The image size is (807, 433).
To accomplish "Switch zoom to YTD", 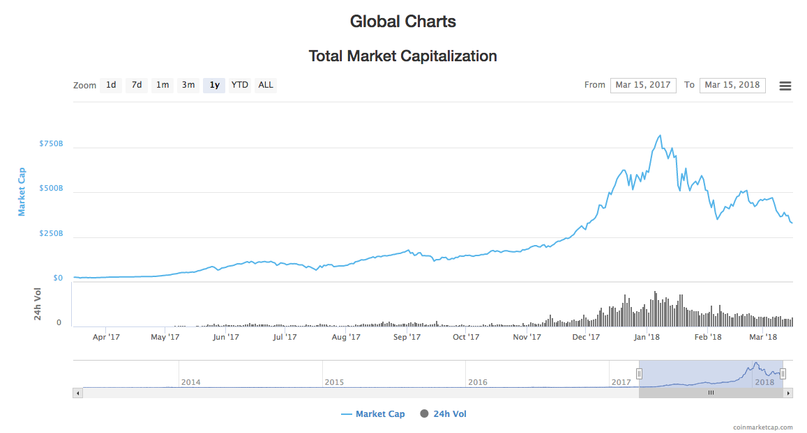I will point(239,85).
